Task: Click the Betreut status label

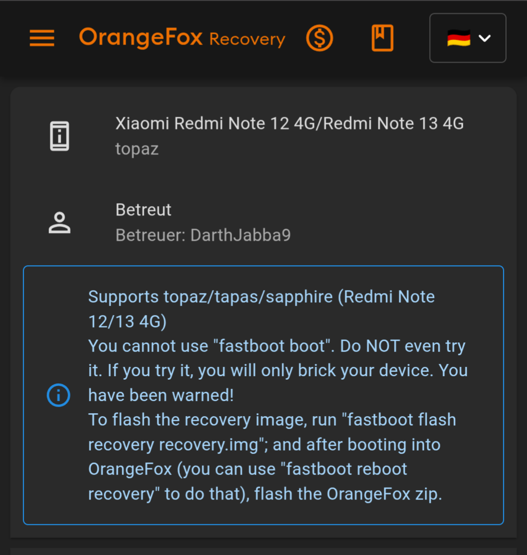Action: [x=143, y=210]
